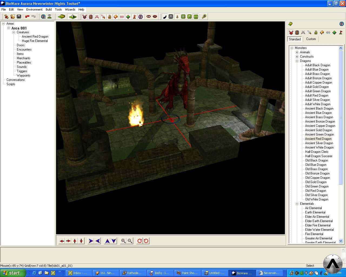Select the Creatures palette icon in right panel
This screenshot has width=346, height=277.
(291, 32)
